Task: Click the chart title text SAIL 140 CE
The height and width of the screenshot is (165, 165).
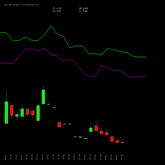Action: click(9, 5)
